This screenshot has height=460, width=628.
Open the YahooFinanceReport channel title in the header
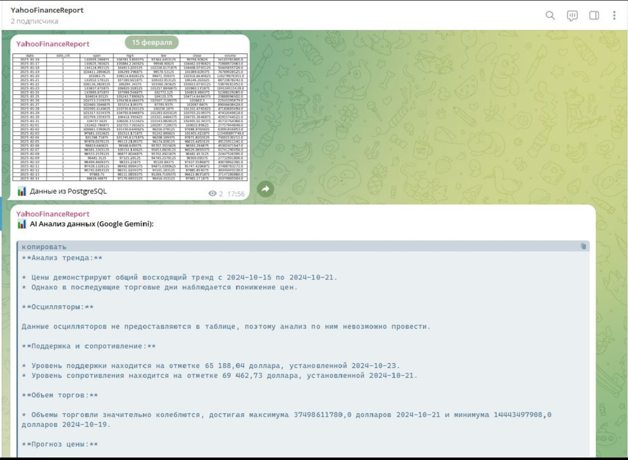[x=47, y=10]
